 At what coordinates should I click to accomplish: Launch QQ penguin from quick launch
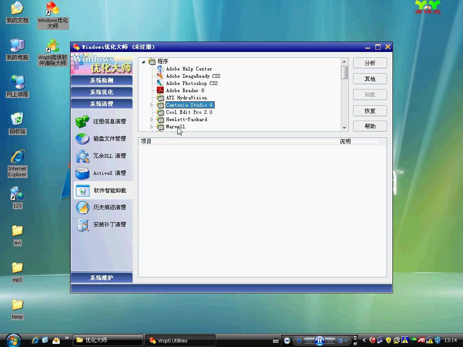[x=56, y=340]
